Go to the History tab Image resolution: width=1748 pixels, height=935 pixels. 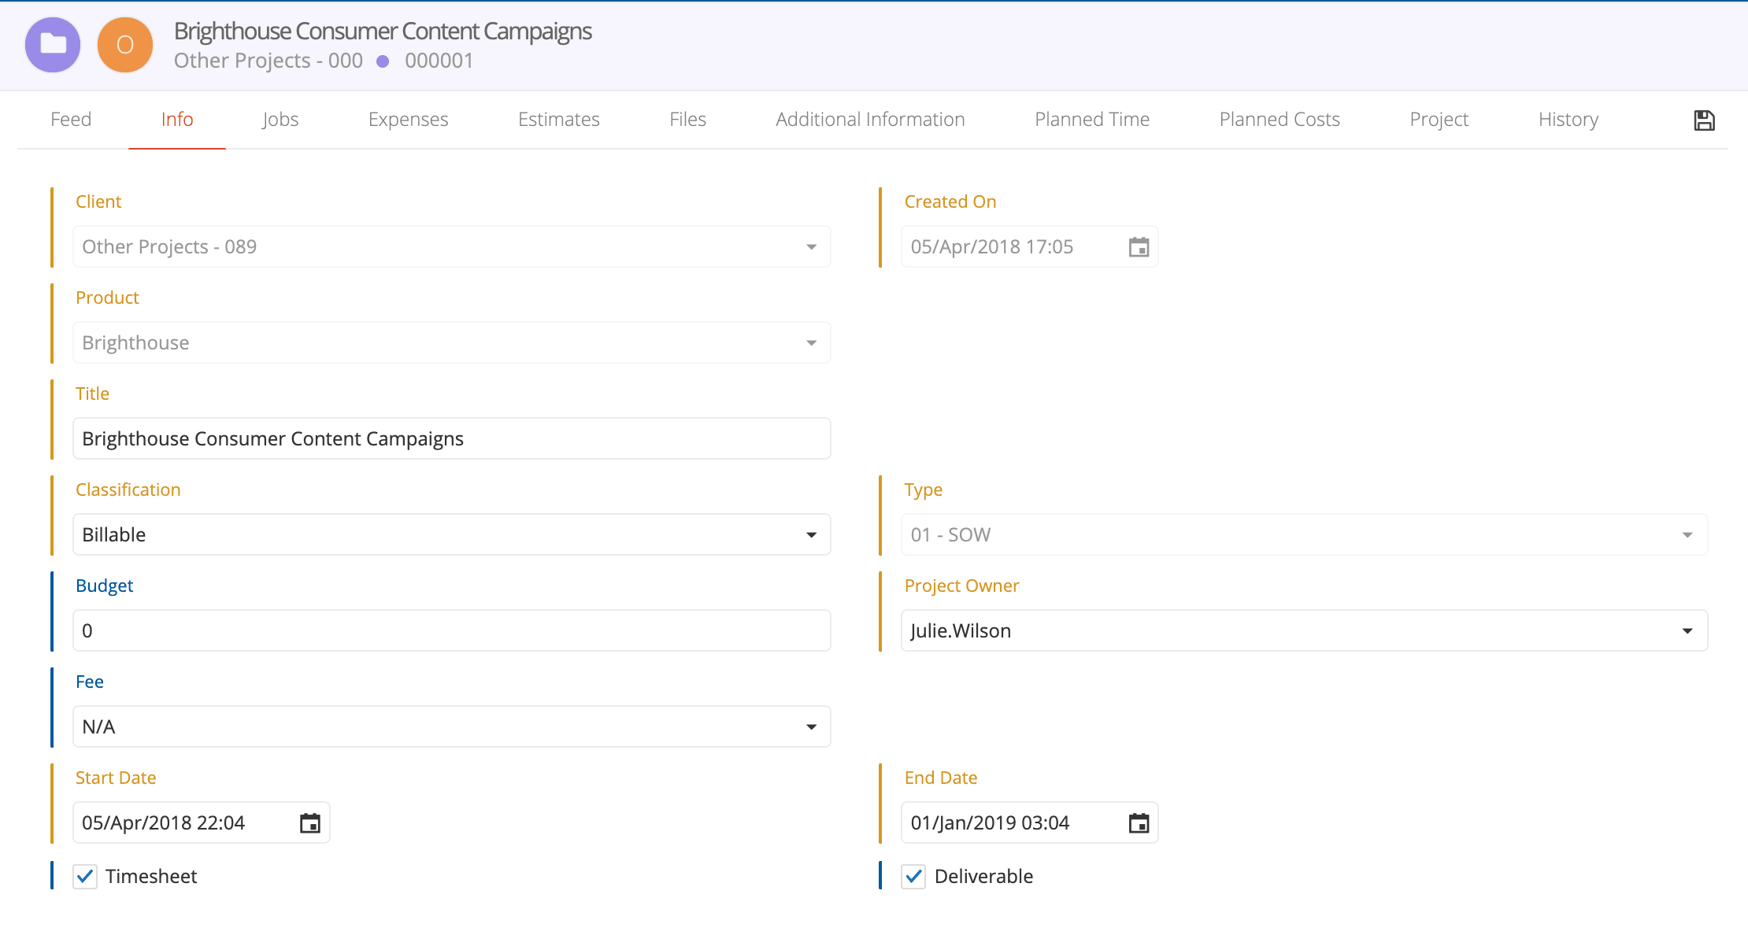pos(1568,120)
